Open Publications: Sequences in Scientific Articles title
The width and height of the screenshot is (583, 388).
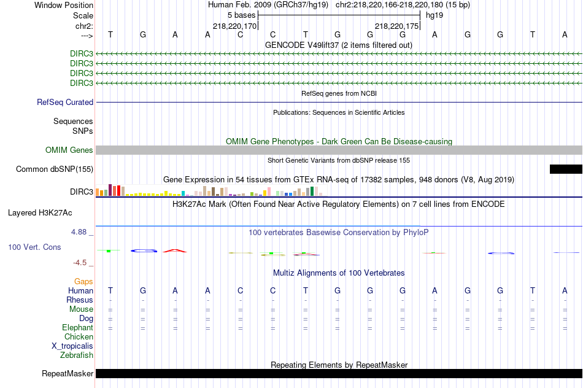339,112
